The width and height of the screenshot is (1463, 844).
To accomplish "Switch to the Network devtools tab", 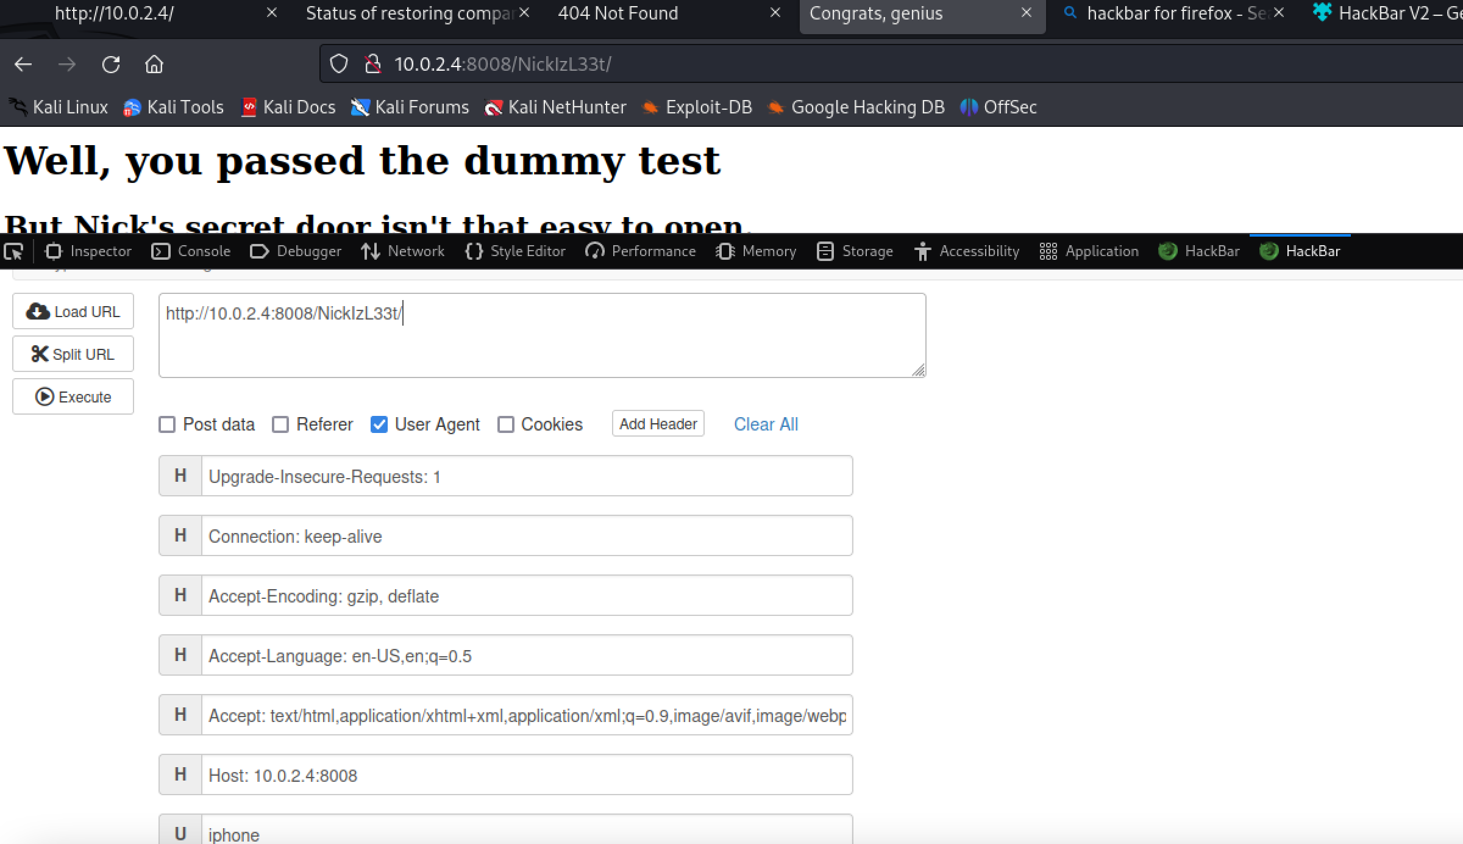I will (403, 251).
